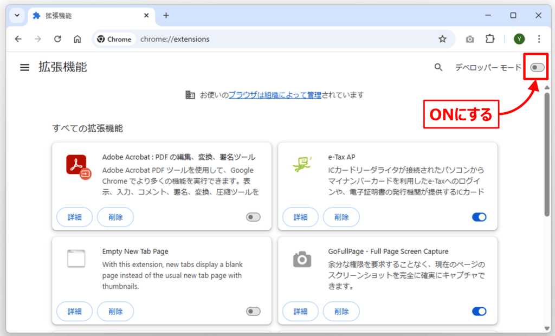Click inside the chrome://extensions address bar
The width and height of the screenshot is (555, 336).
click(x=217, y=39)
